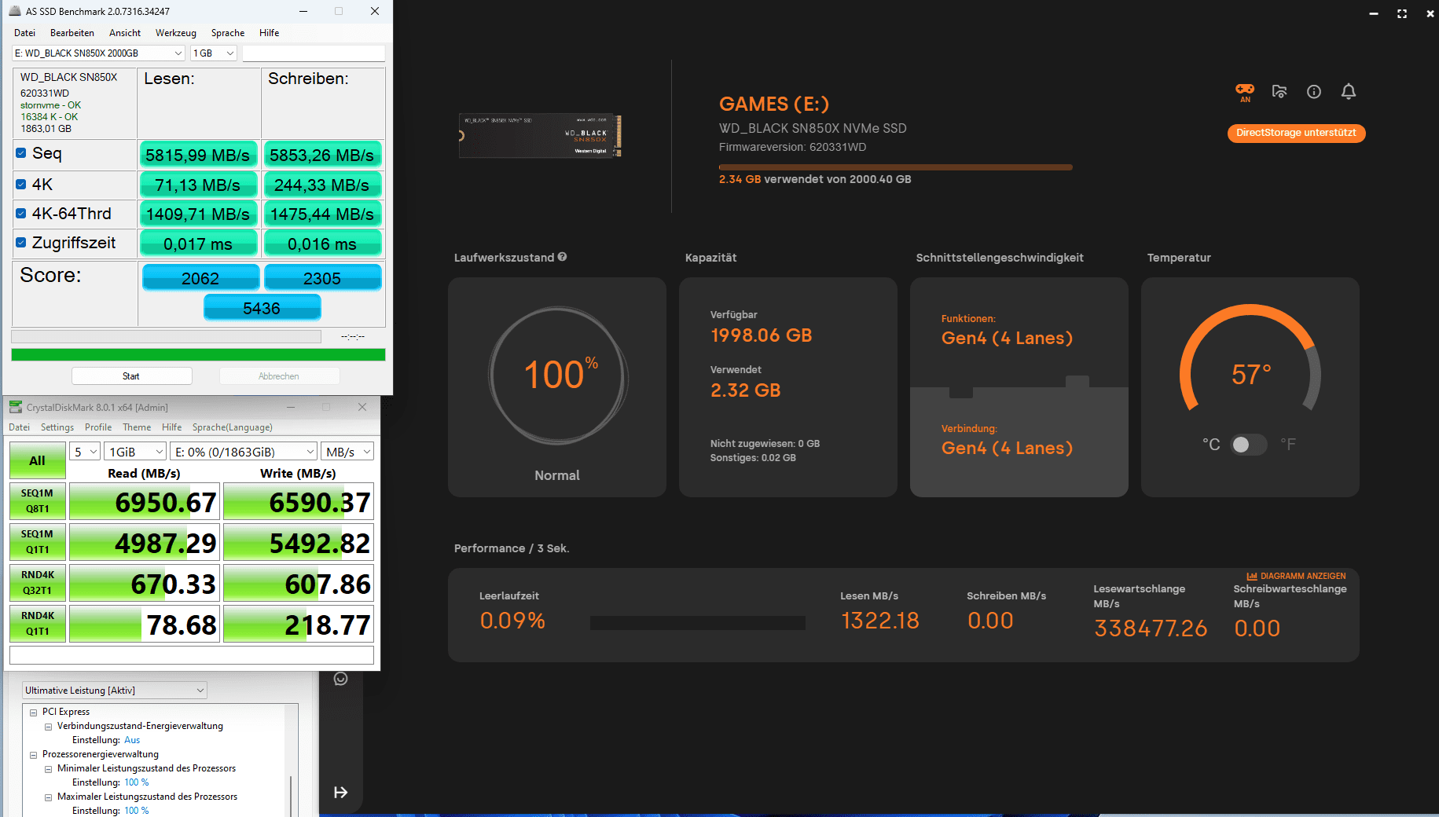Image resolution: width=1439 pixels, height=817 pixels.
Task: Open the Hilfe menu in AS SSD
Action: coord(270,33)
